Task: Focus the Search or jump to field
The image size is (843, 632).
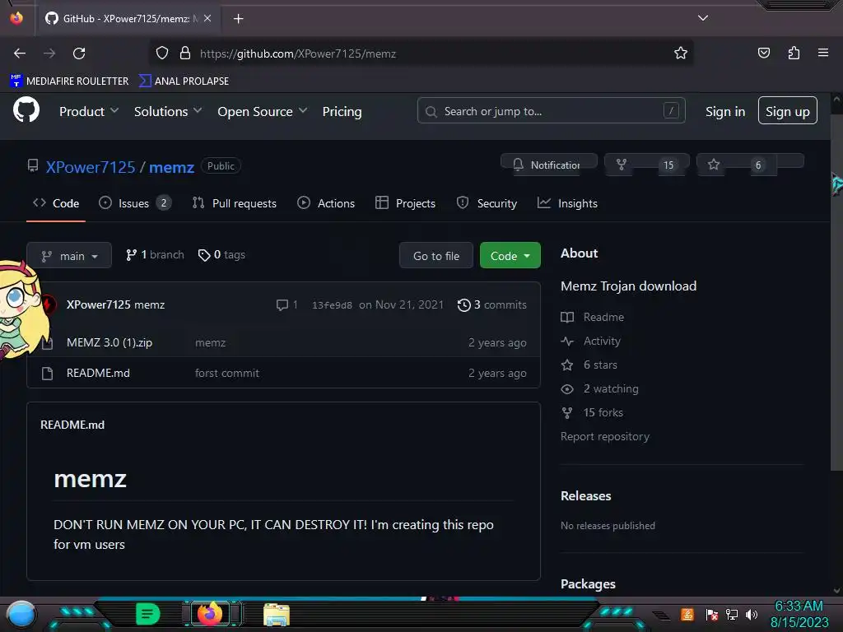Action: [x=551, y=111]
